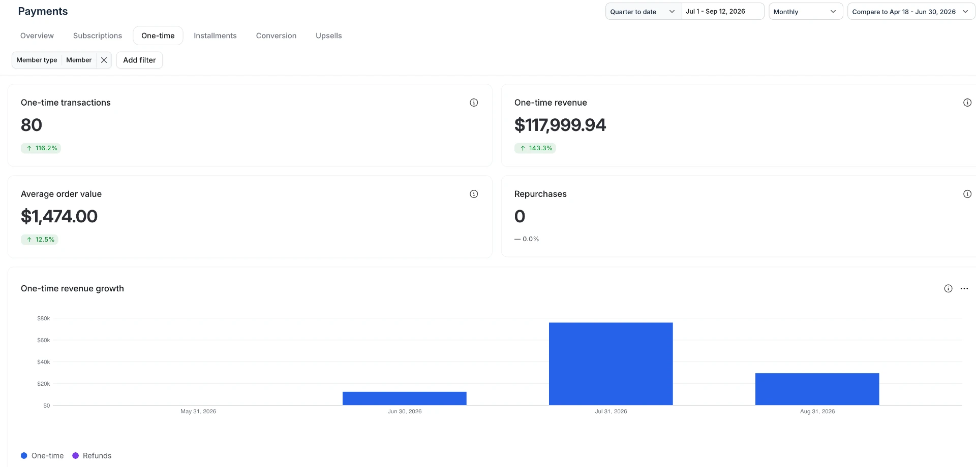Click the 143.3% revenue change badge

tap(535, 148)
